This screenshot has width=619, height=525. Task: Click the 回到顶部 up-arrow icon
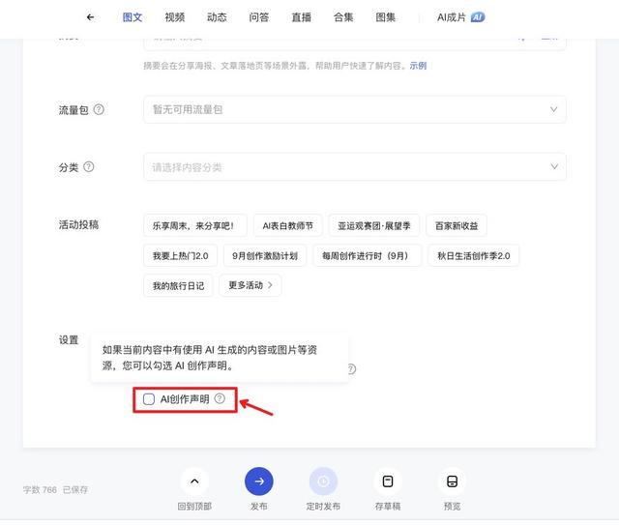(194, 481)
